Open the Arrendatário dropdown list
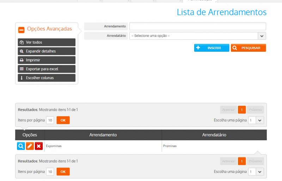Image resolution: width=282 pixels, height=181 pixels. point(198,36)
